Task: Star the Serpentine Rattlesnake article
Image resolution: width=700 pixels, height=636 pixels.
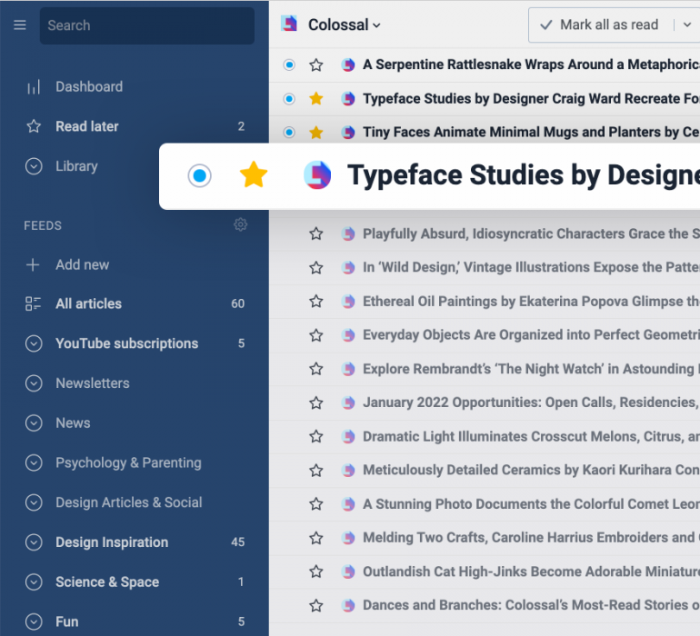Action: [x=316, y=65]
